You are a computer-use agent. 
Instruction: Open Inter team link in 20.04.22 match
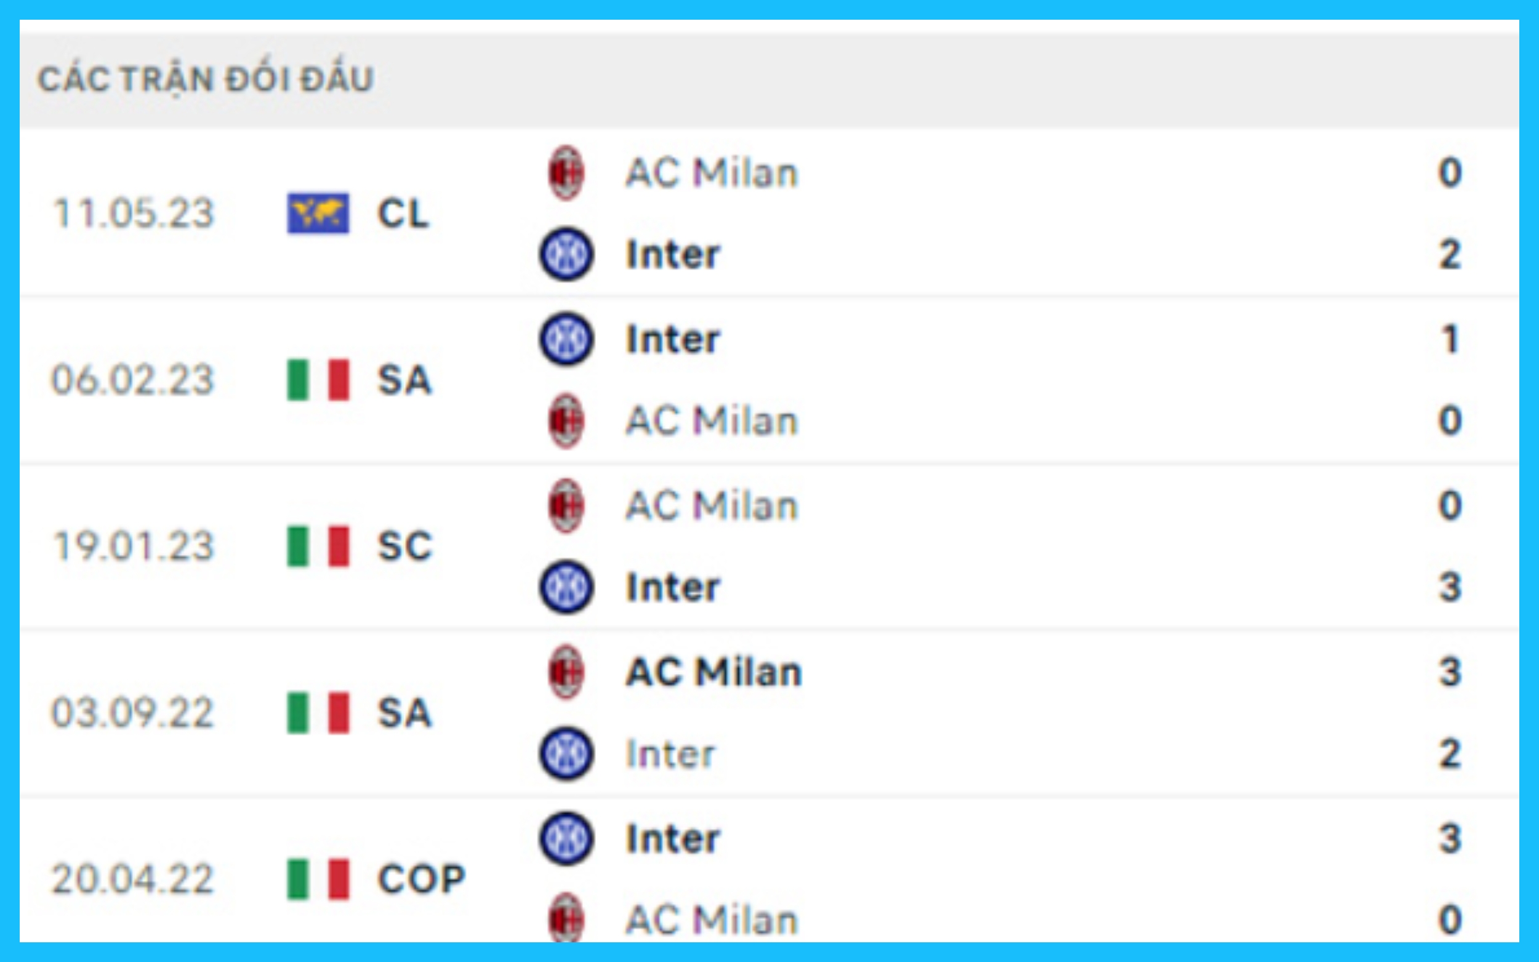tap(672, 838)
